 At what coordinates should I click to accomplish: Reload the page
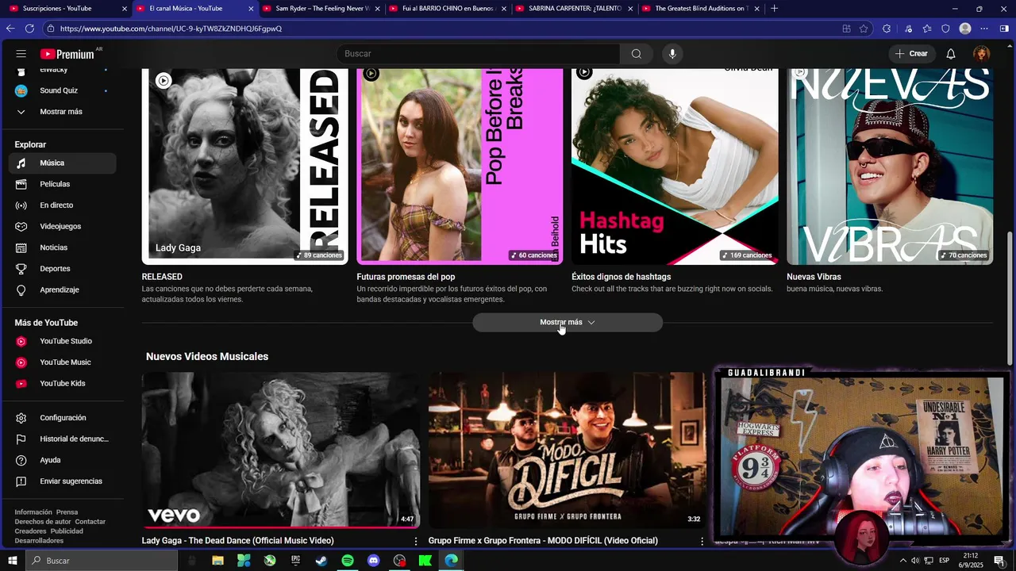(29, 29)
